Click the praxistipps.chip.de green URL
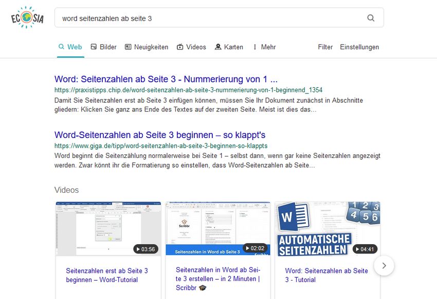 (x=188, y=90)
